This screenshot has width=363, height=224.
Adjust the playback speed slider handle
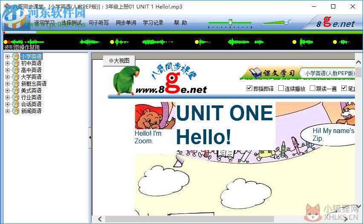click(x=230, y=22)
